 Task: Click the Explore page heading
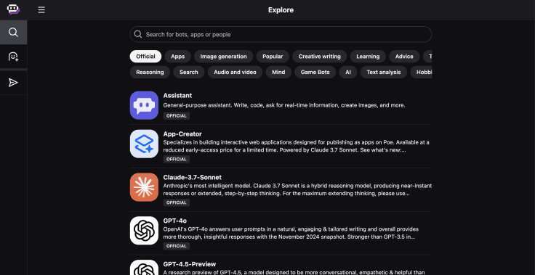point(281,10)
